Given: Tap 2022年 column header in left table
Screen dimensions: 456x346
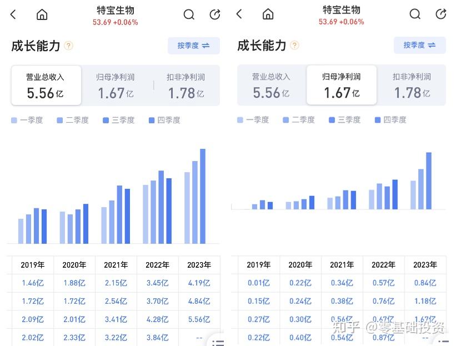Looking at the screenshot, I should 157,265.
